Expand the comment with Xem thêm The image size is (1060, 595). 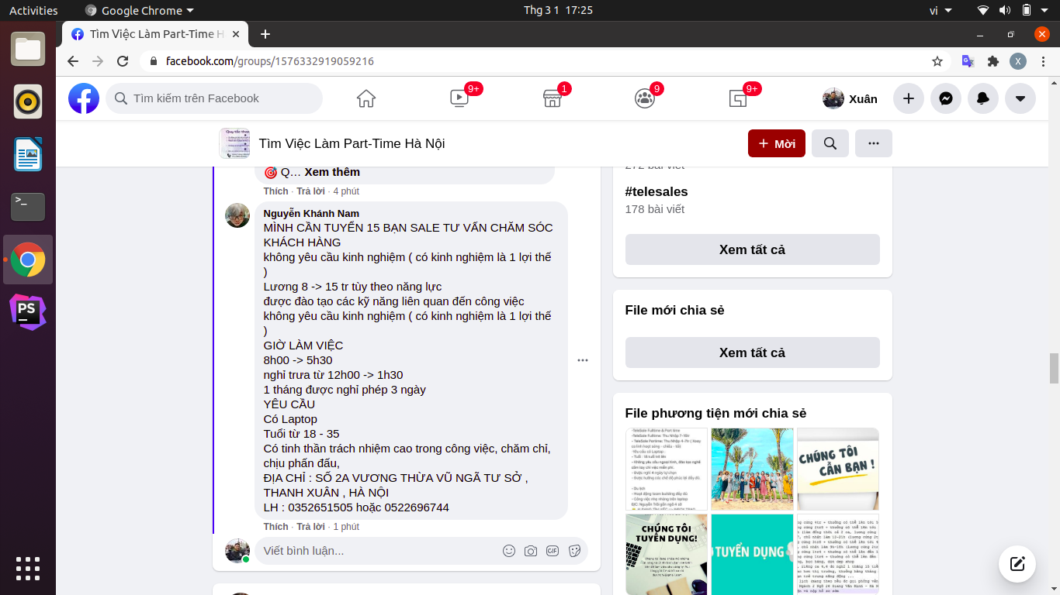point(332,172)
